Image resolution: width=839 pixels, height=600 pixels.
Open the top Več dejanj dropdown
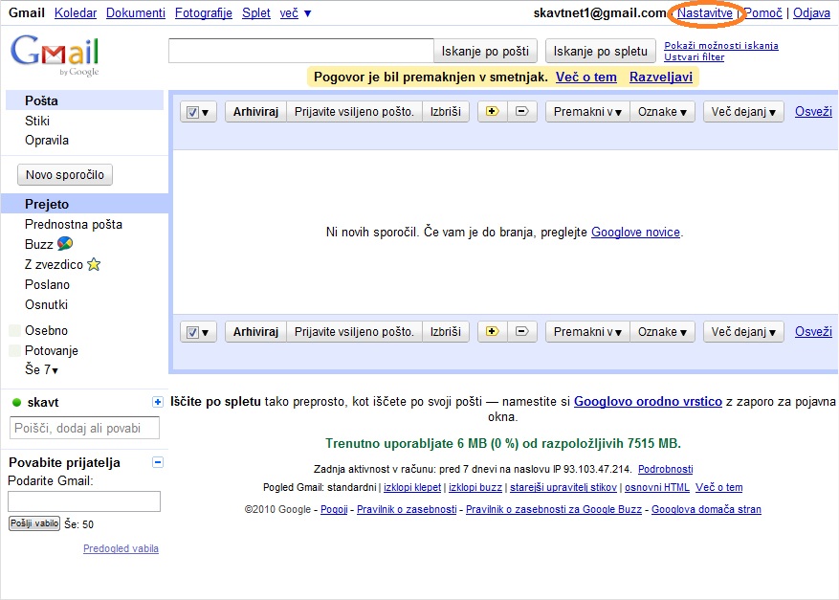(x=743, y=111)
